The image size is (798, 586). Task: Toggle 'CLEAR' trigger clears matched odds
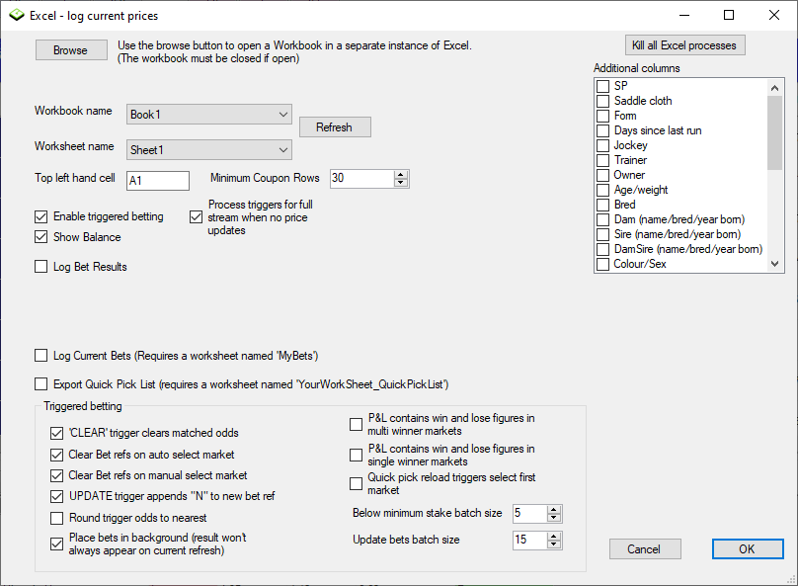(56, 433)
